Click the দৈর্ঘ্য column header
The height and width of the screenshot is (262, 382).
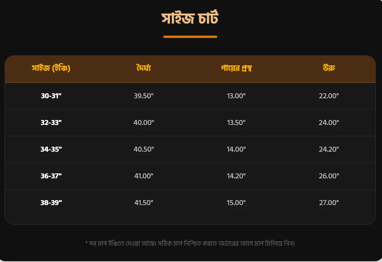click(144, 68)
